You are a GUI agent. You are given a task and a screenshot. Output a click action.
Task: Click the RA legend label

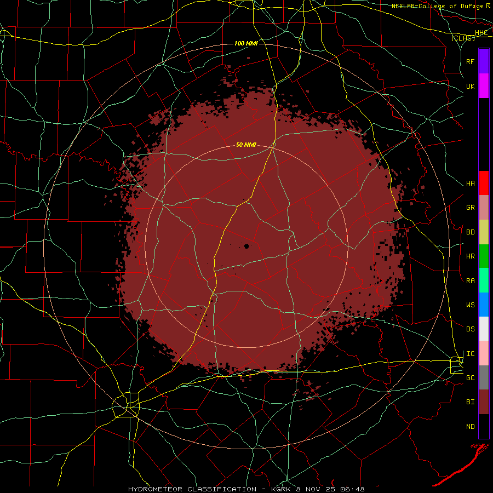coord(471,281)
